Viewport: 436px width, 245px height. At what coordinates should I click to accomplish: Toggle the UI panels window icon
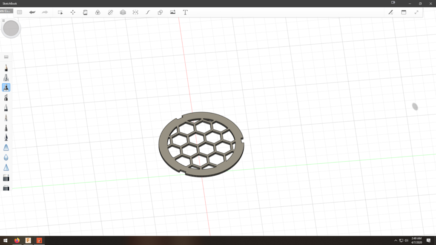404,12
